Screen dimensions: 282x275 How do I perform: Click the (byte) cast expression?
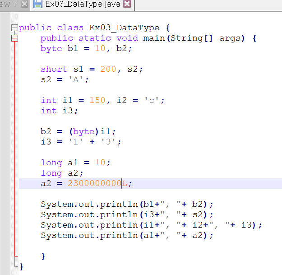[x=84, y=132]
